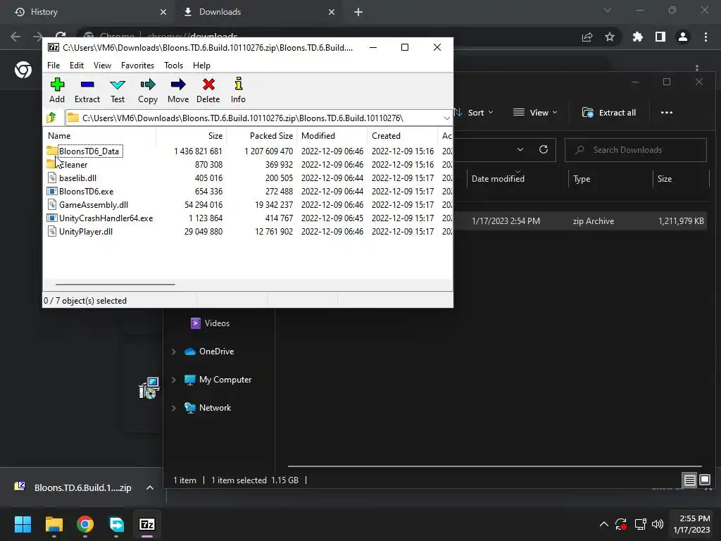Sort by Date modified in Explorer
The image size is (721, 541).
point(498,178)
